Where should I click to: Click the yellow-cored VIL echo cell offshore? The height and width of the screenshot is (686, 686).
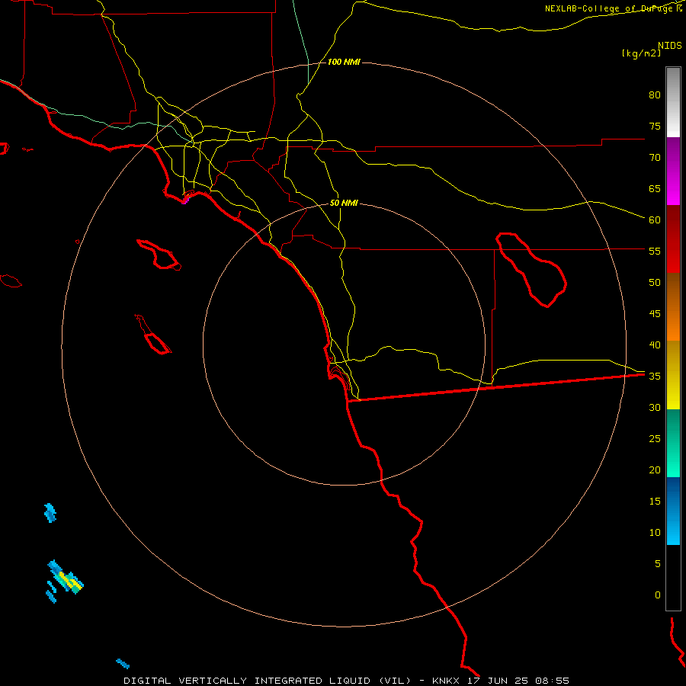tap(66, 578)
